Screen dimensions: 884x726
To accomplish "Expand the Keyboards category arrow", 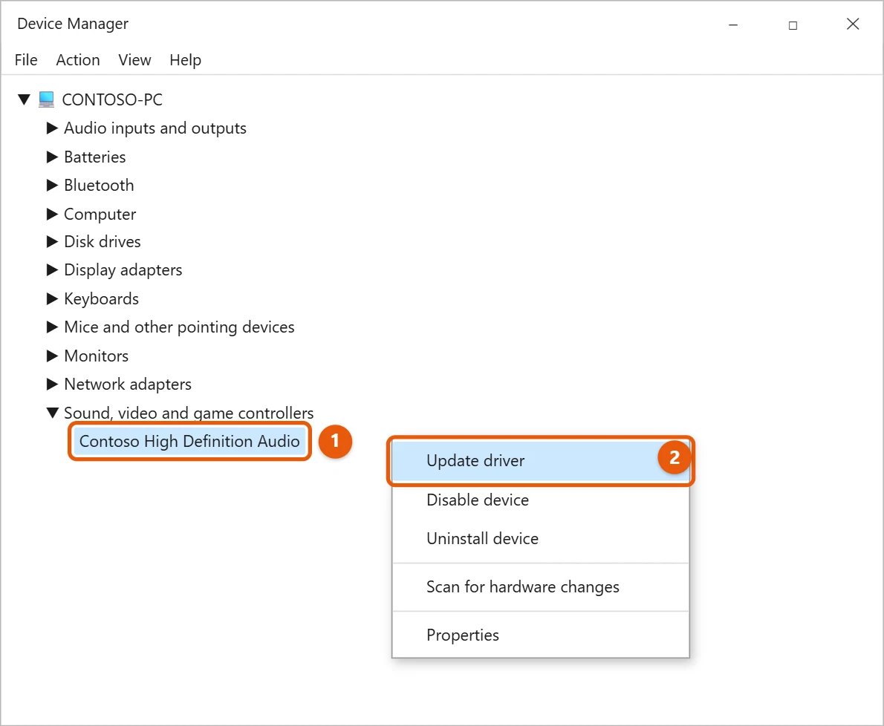I will pyautogui.click(x=52, y=298).
